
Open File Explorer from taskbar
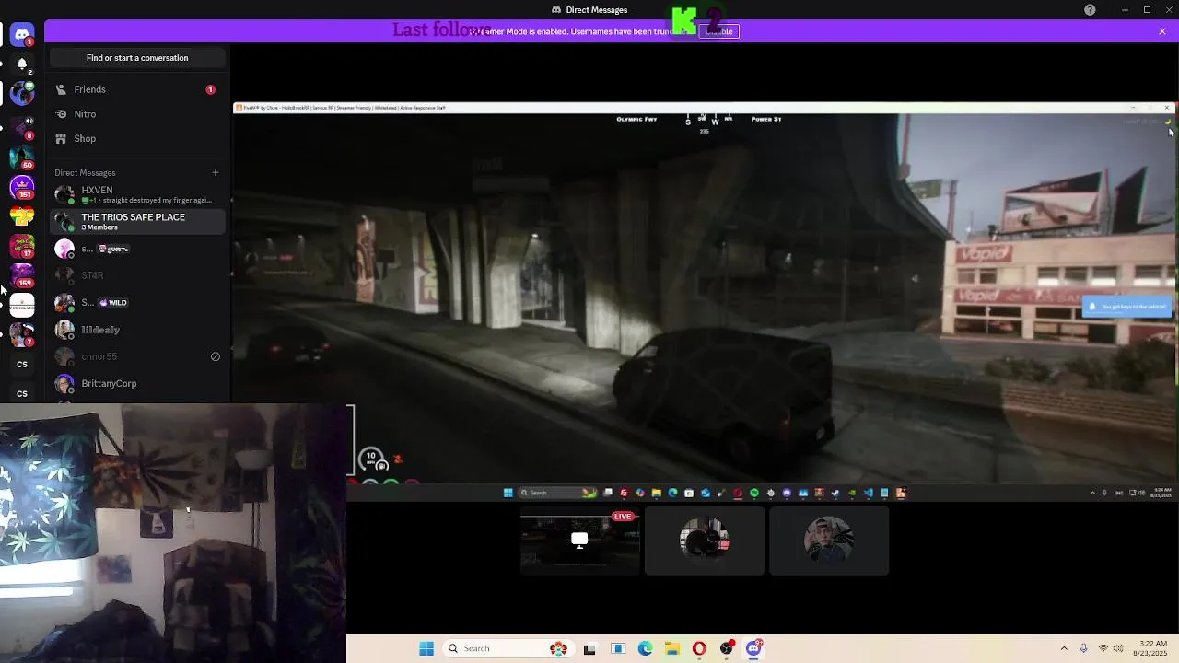(x=672, y=648)
